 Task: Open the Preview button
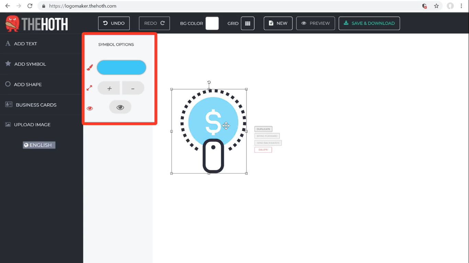(x=316, y=23)
